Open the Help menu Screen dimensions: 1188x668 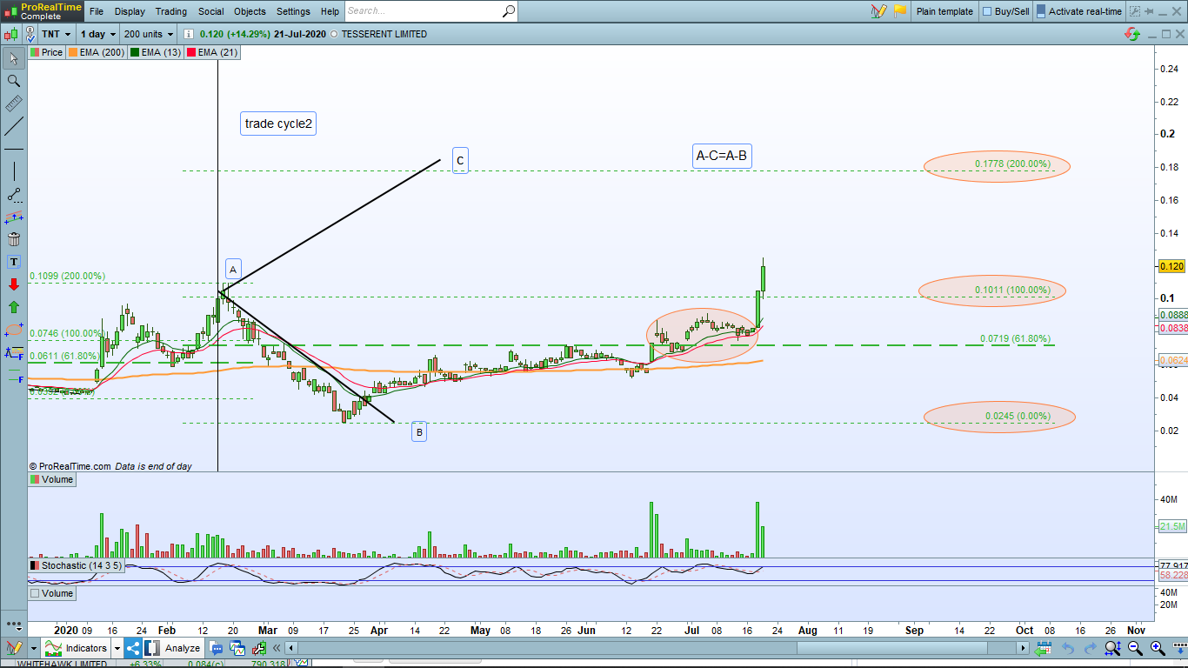pyautogui.click(x=330, y=11)
